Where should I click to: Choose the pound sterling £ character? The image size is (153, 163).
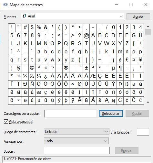point(127,60)
